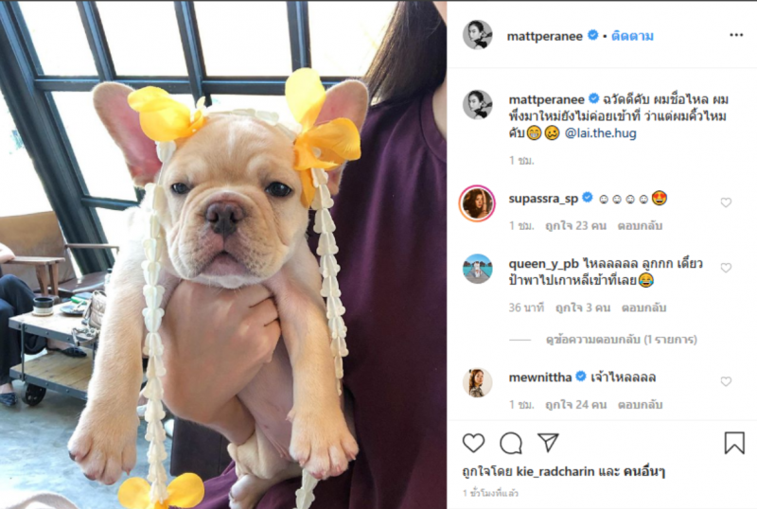The height and width of the screenshot is (509, 757).
Task: Like the post with the heart icon
Action: coord(473,443)
